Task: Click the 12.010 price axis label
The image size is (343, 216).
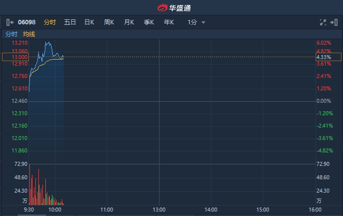Action: point(19,138)
